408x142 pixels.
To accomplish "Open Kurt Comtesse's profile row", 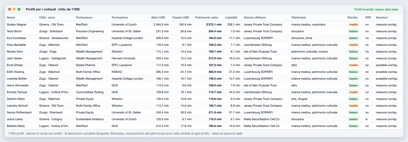I will (204, 38).
